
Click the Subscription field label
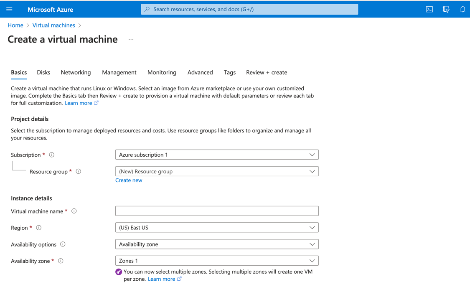coord(26,155)
